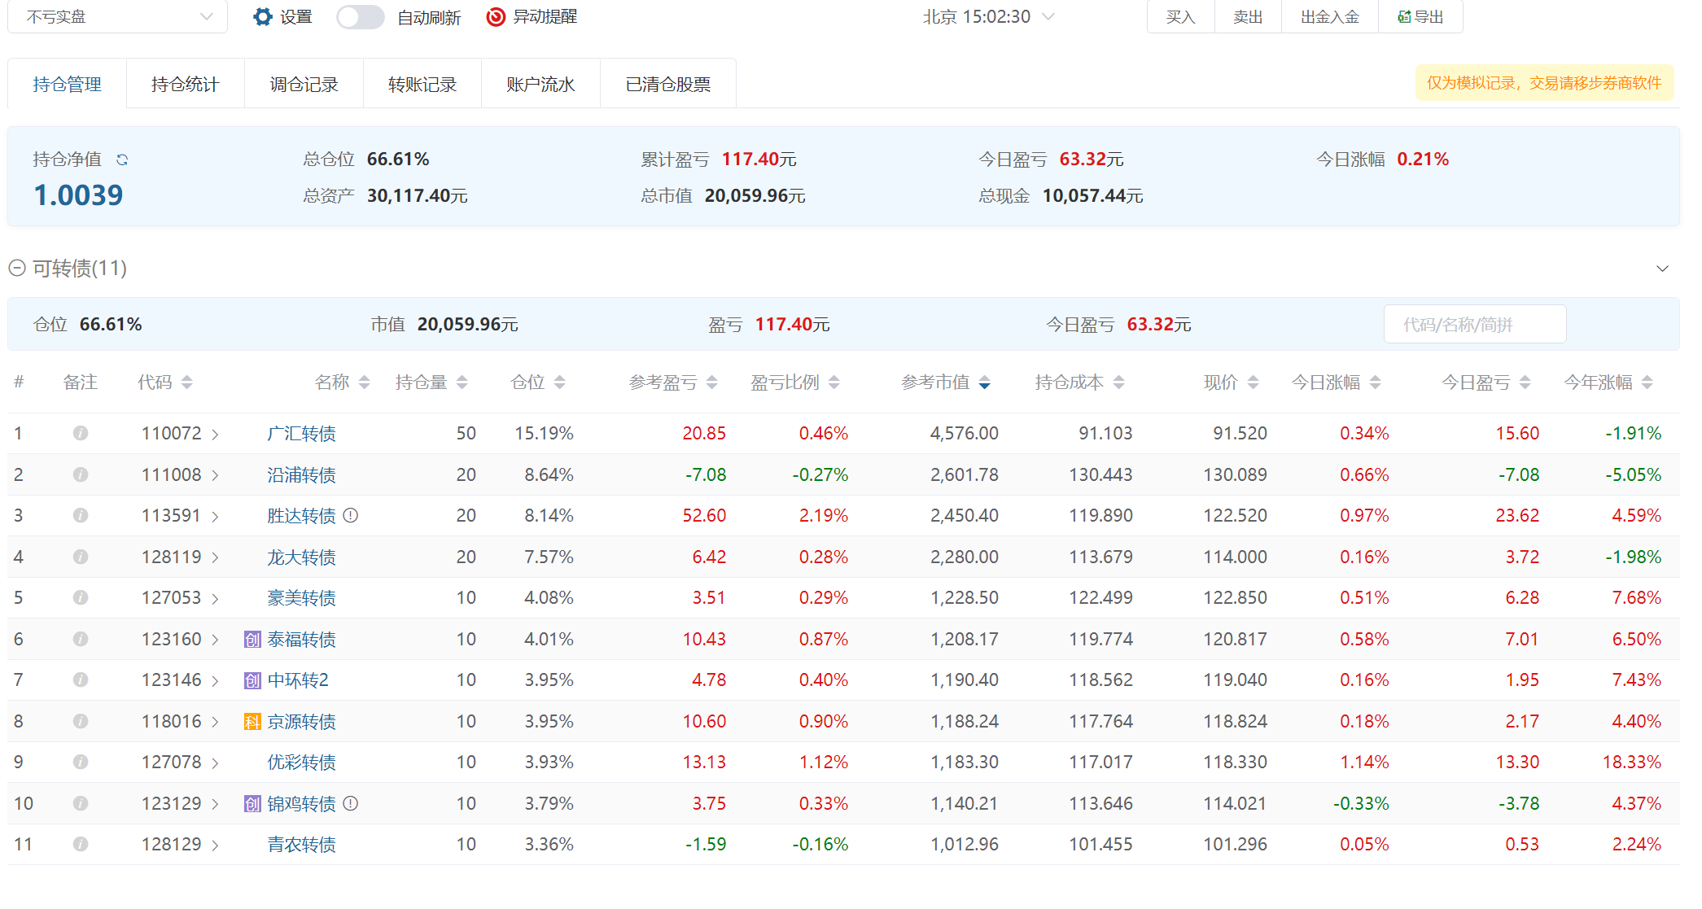Click the 创 badge next to 泰福转债

pos(252,640)
